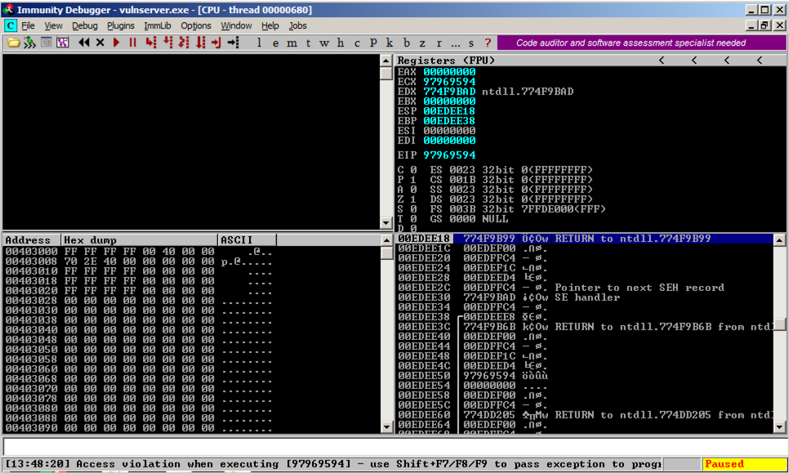
Task: Click the Restart program rewind icon
Action: (83, 42)
